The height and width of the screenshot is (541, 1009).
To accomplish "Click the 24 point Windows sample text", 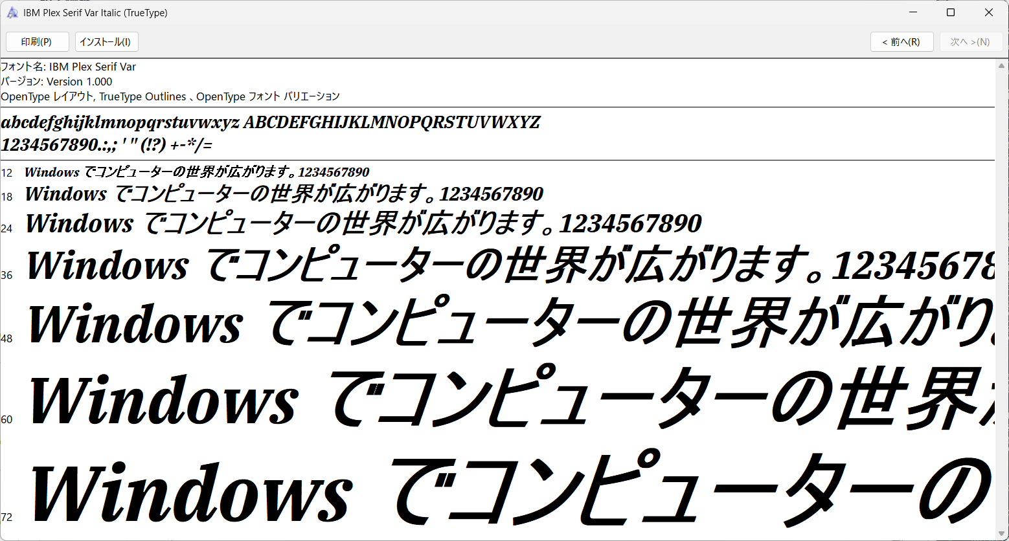I will [363, 223].
